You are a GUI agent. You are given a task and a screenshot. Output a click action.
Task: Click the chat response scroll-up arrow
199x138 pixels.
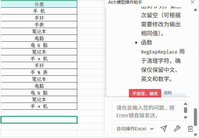pyautogui.click(x=195, y=10)
